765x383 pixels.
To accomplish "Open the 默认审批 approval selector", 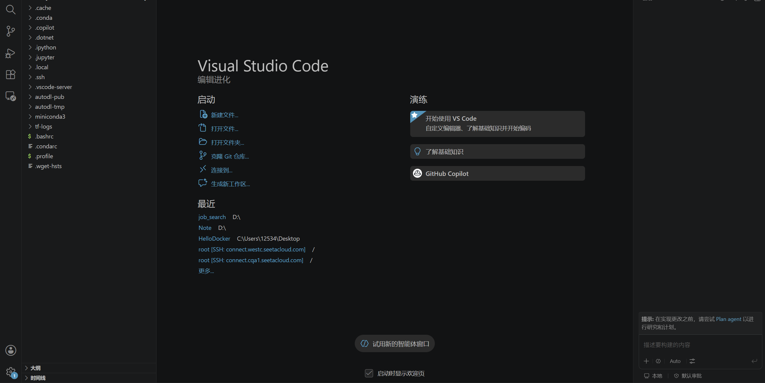I will click(x=688, y=376).
